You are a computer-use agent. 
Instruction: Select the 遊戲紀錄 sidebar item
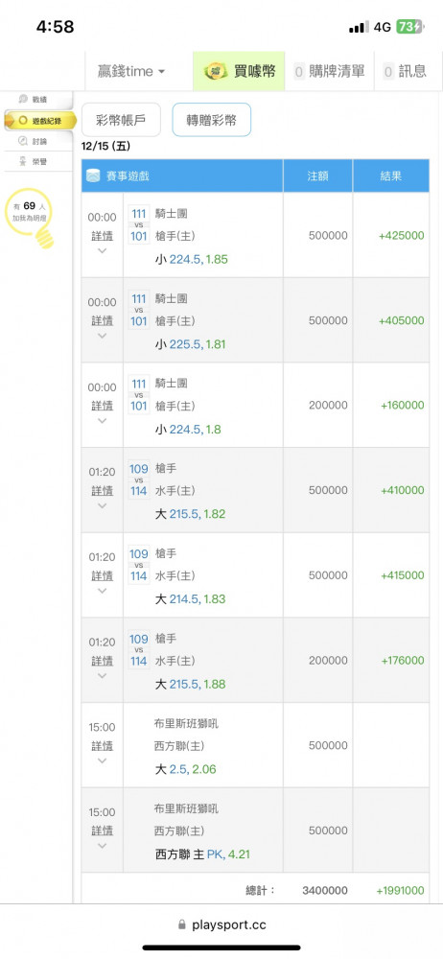40,121
